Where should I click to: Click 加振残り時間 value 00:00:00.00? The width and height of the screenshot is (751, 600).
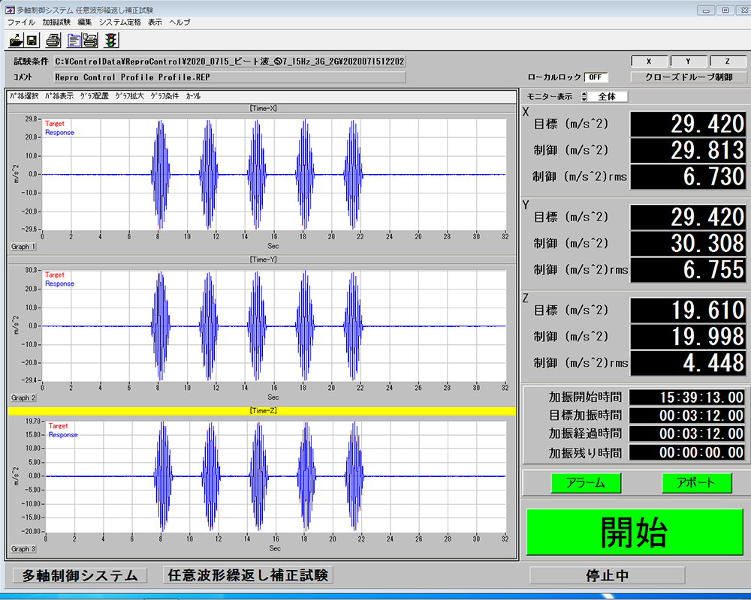tap(687, 452)
